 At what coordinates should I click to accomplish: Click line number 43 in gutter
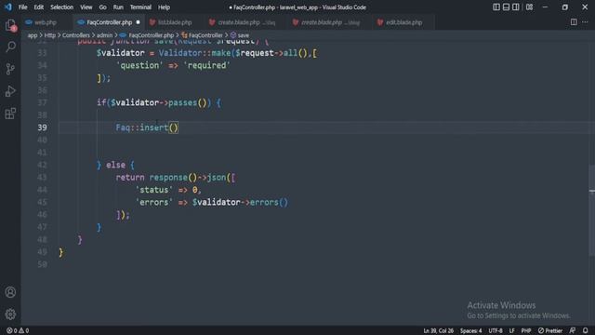click(42, 178)
